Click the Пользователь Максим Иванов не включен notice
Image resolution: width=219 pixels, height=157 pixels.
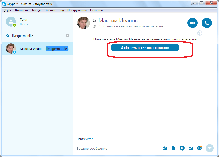point(145,39)
